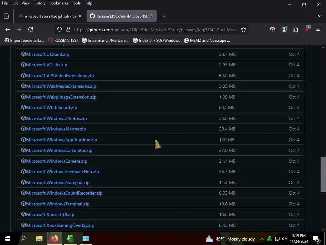326x245 pixels.
Task: Open MEMZ and Noescape bookmark
Action: (207, 41)
